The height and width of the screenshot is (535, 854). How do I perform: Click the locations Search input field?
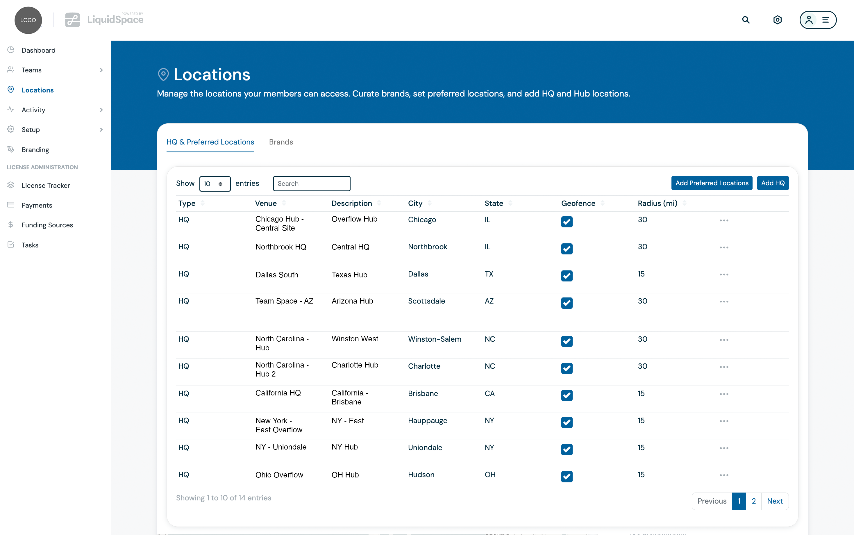tap(312, 184)
